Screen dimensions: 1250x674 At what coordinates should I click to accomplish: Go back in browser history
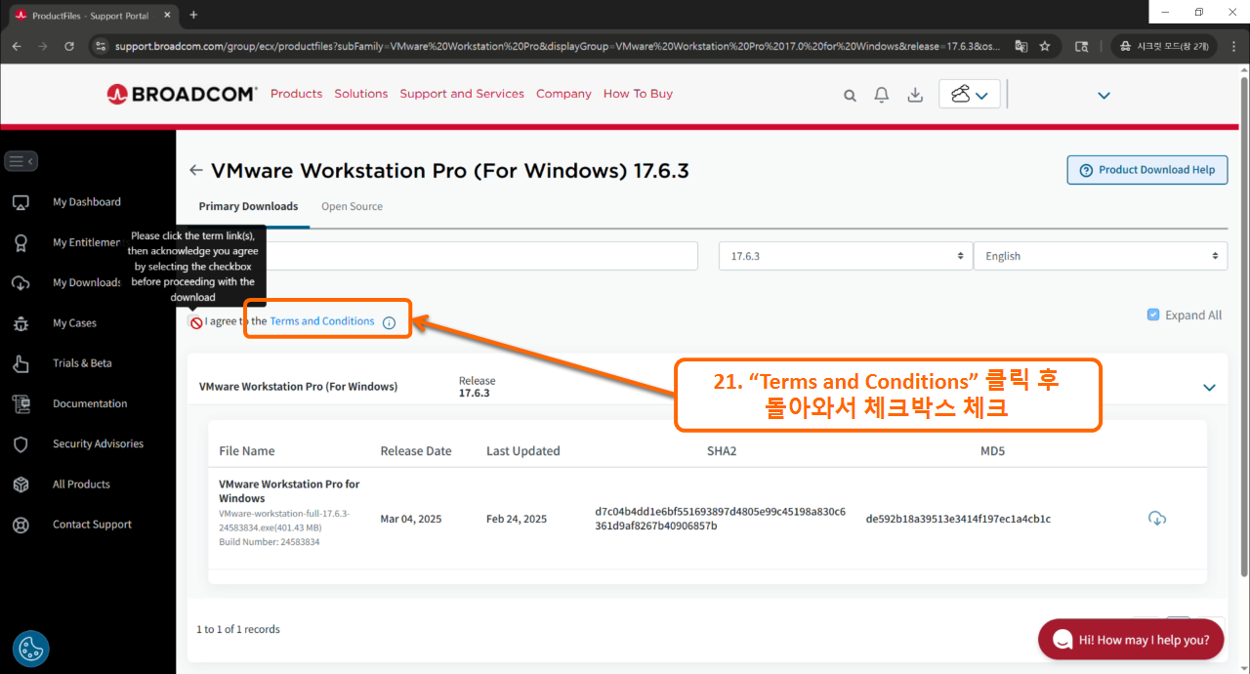16,46
